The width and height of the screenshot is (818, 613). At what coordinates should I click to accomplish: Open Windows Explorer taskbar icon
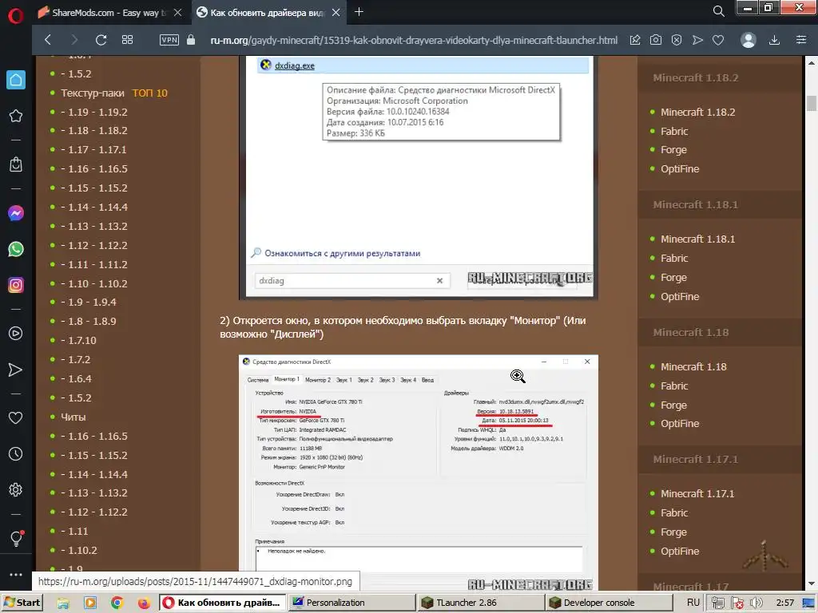(63, 603)
